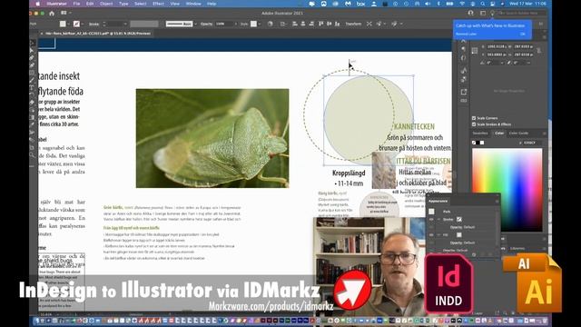The image size is (581, 327).
Task: Click the Align to selection icon
Action: click(x=283, y=24)
